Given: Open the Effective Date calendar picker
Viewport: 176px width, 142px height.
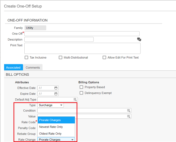Looking at the screenshot, I should coord(56,88).
